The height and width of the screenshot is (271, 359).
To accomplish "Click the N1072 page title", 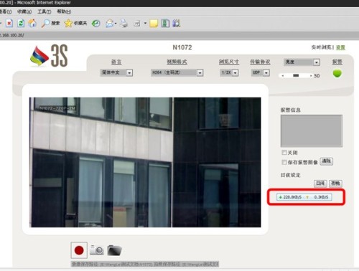I will coord(182,47).
